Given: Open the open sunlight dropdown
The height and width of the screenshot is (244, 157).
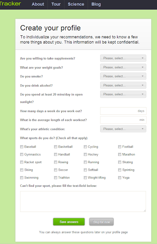Looking at the screenshot, I should (x=123, y=94).
